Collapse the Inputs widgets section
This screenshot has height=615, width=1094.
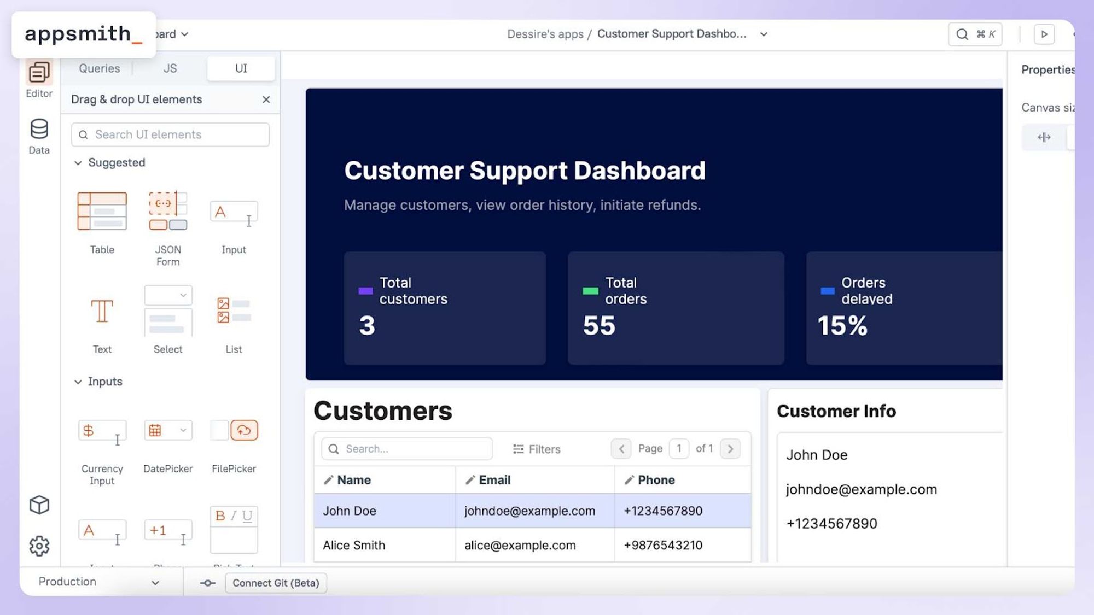click(78, 382)
